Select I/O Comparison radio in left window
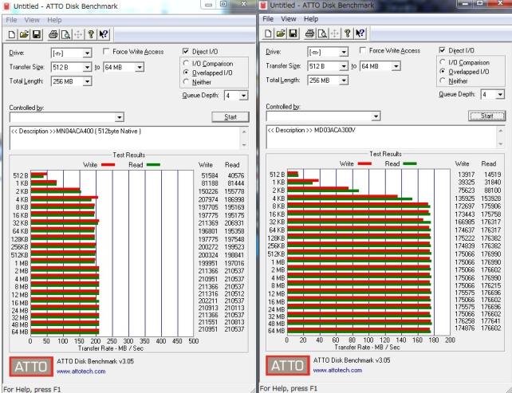Viewport: 512px width, 393px height. 187,62
